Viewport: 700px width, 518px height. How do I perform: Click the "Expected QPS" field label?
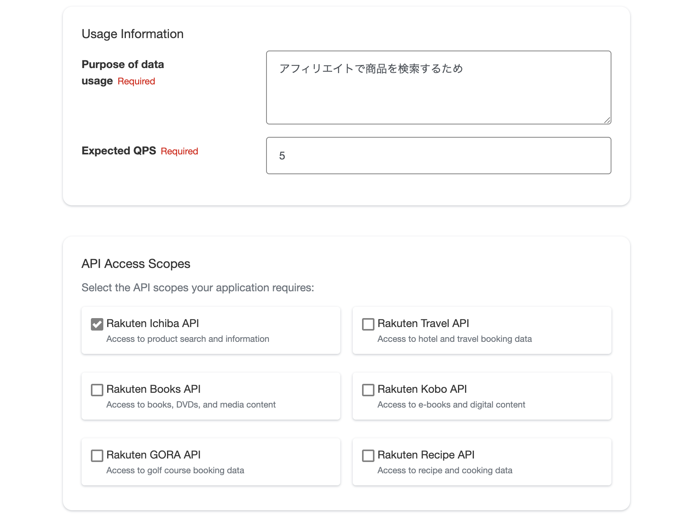pos(118,151)
